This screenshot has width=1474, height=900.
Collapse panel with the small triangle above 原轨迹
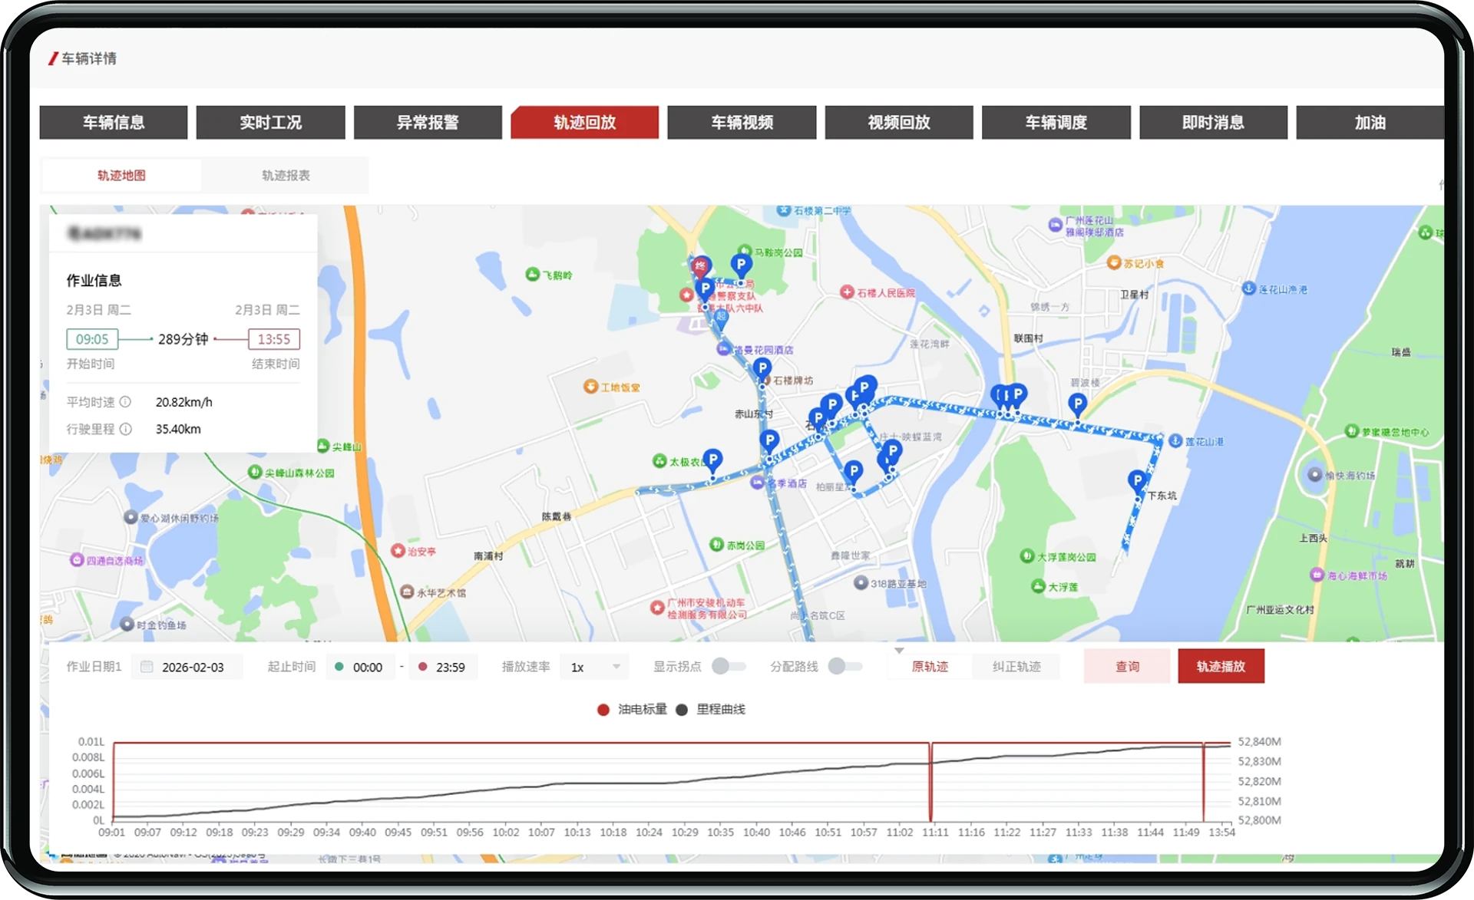(899, 651)
